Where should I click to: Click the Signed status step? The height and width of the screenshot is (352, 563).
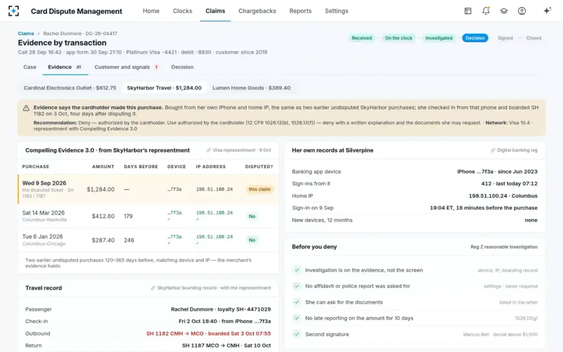505,38
